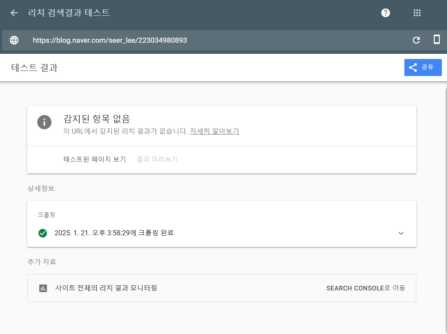Open help via the question mark icon
The width and height of the screenshot is (447, 334).
click(x=386, y=13)
